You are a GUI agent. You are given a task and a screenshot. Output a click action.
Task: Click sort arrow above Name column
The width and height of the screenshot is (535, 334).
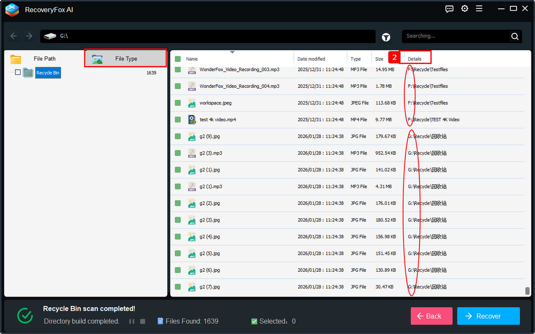pyautogui.click(x=232, y=52)
